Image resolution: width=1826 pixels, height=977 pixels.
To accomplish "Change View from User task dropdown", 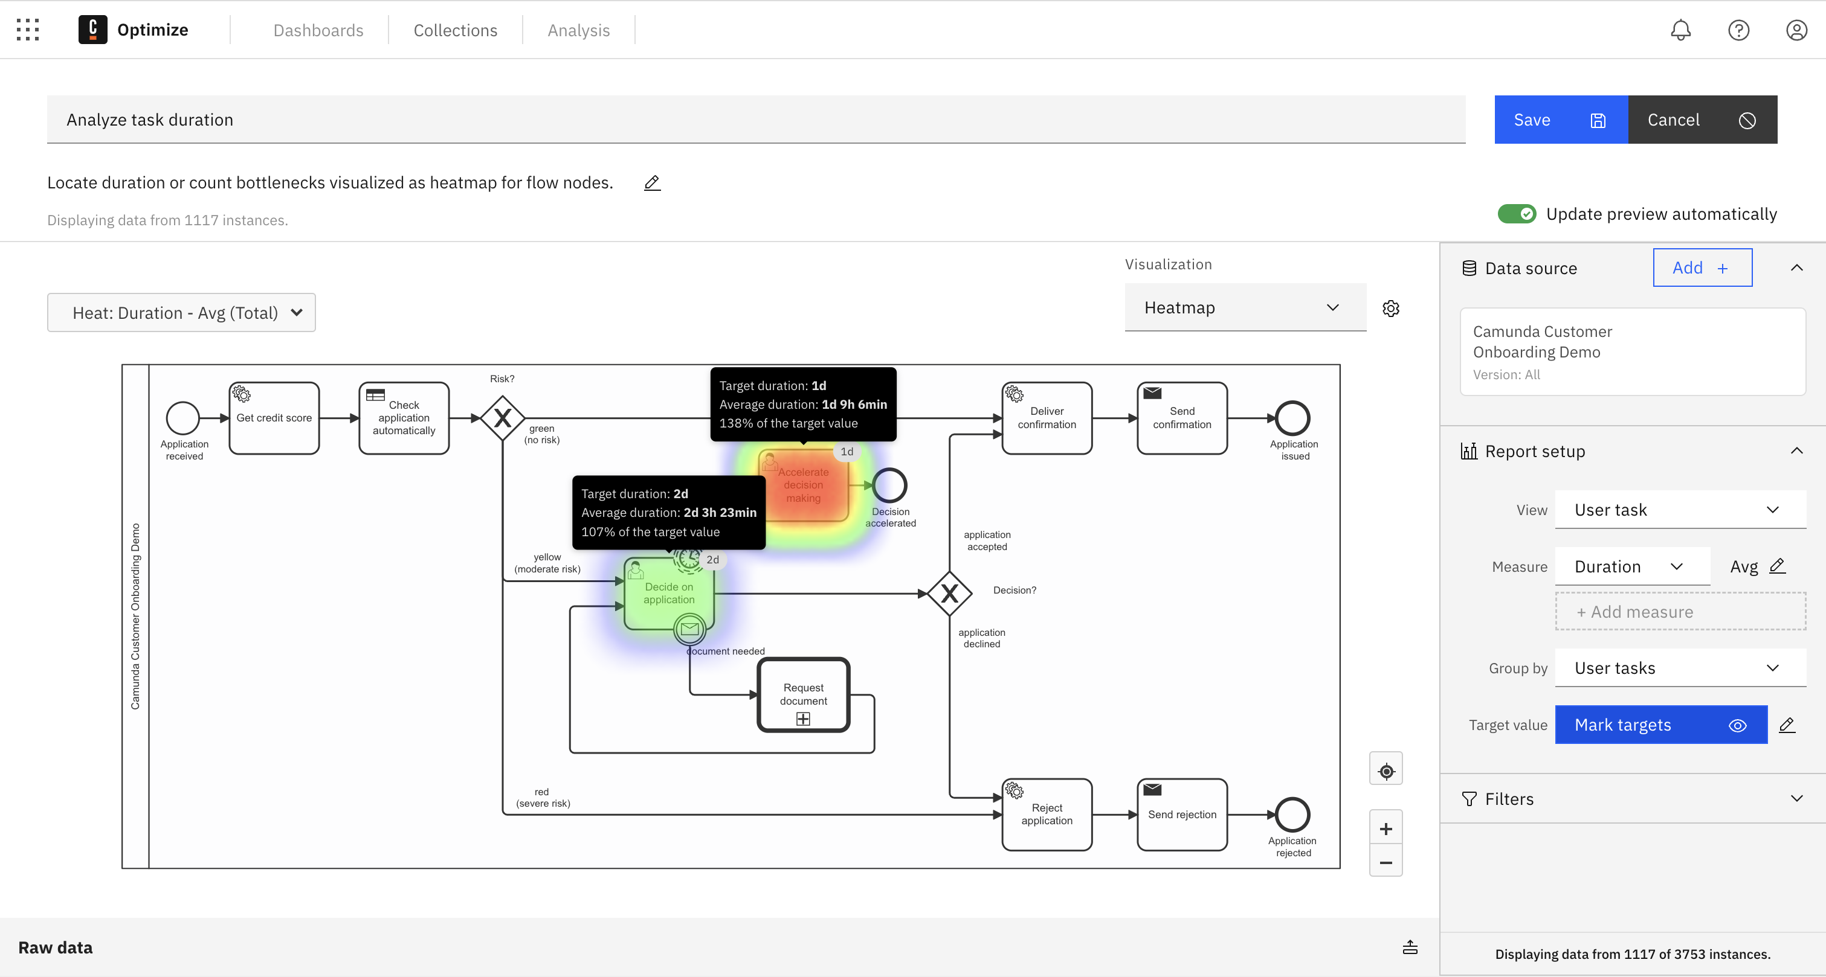I will 1680,510.
